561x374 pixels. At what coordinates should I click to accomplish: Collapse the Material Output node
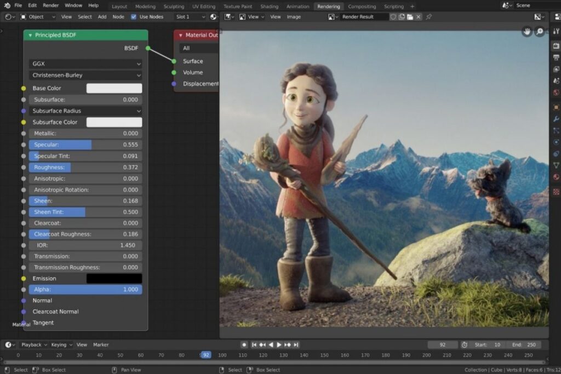click(180, 35)
